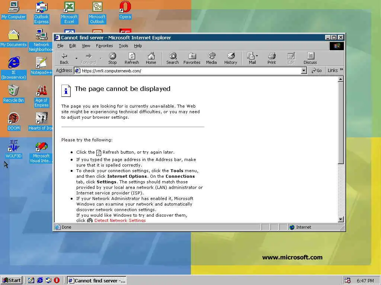
Task: Select Microsoft Visual InterDev desktop shortcut
Action: (x=41, y=152)
